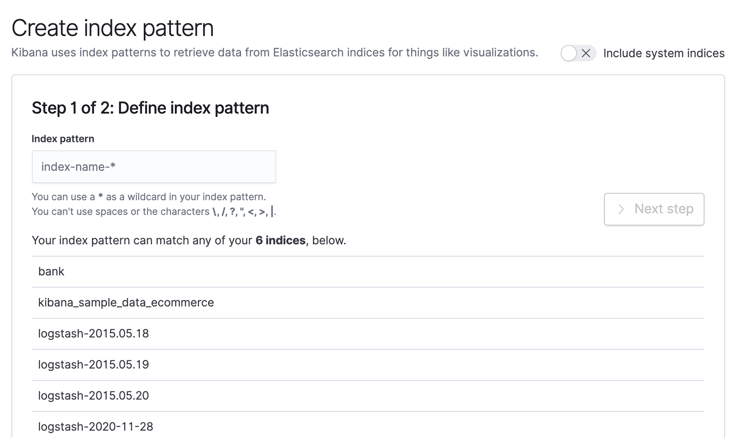The height and width of the screenshot is (438, 738).
Task: Click the 'Step 1 of 2' heading
Action: 150,108
